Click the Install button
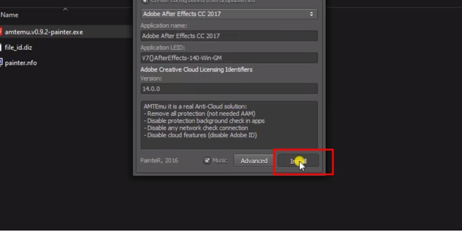 [298, 161]
